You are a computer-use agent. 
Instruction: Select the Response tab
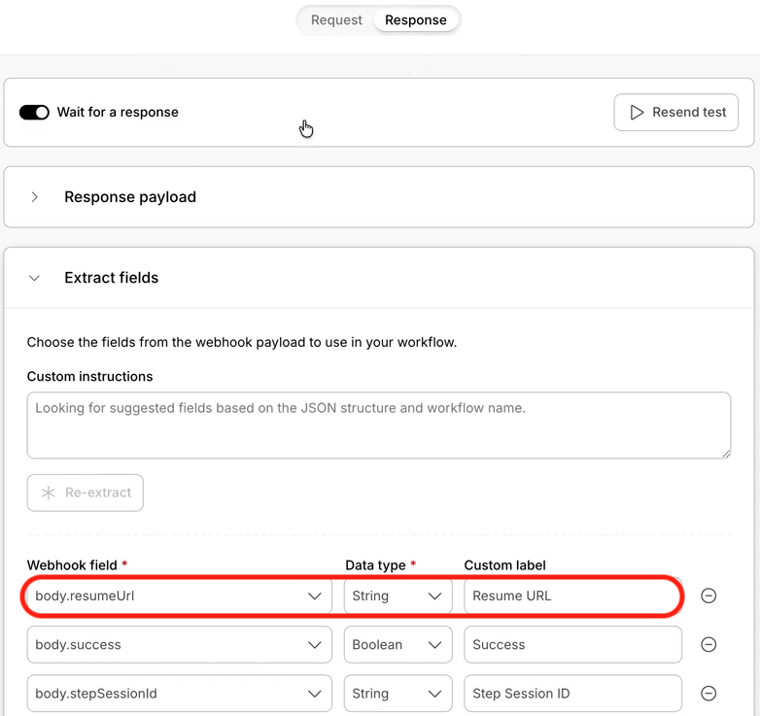[415, 19]
